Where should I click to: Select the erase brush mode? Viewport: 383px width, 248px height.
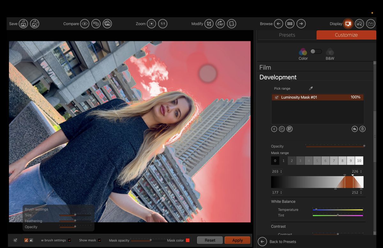click(x=31, y=240)
